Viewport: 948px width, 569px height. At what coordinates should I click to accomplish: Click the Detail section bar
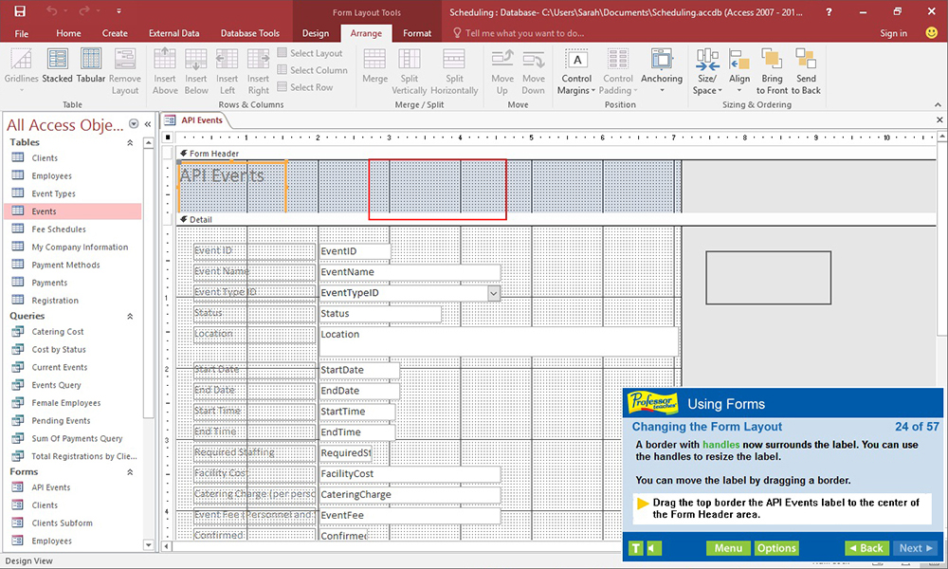click(556, 219)
